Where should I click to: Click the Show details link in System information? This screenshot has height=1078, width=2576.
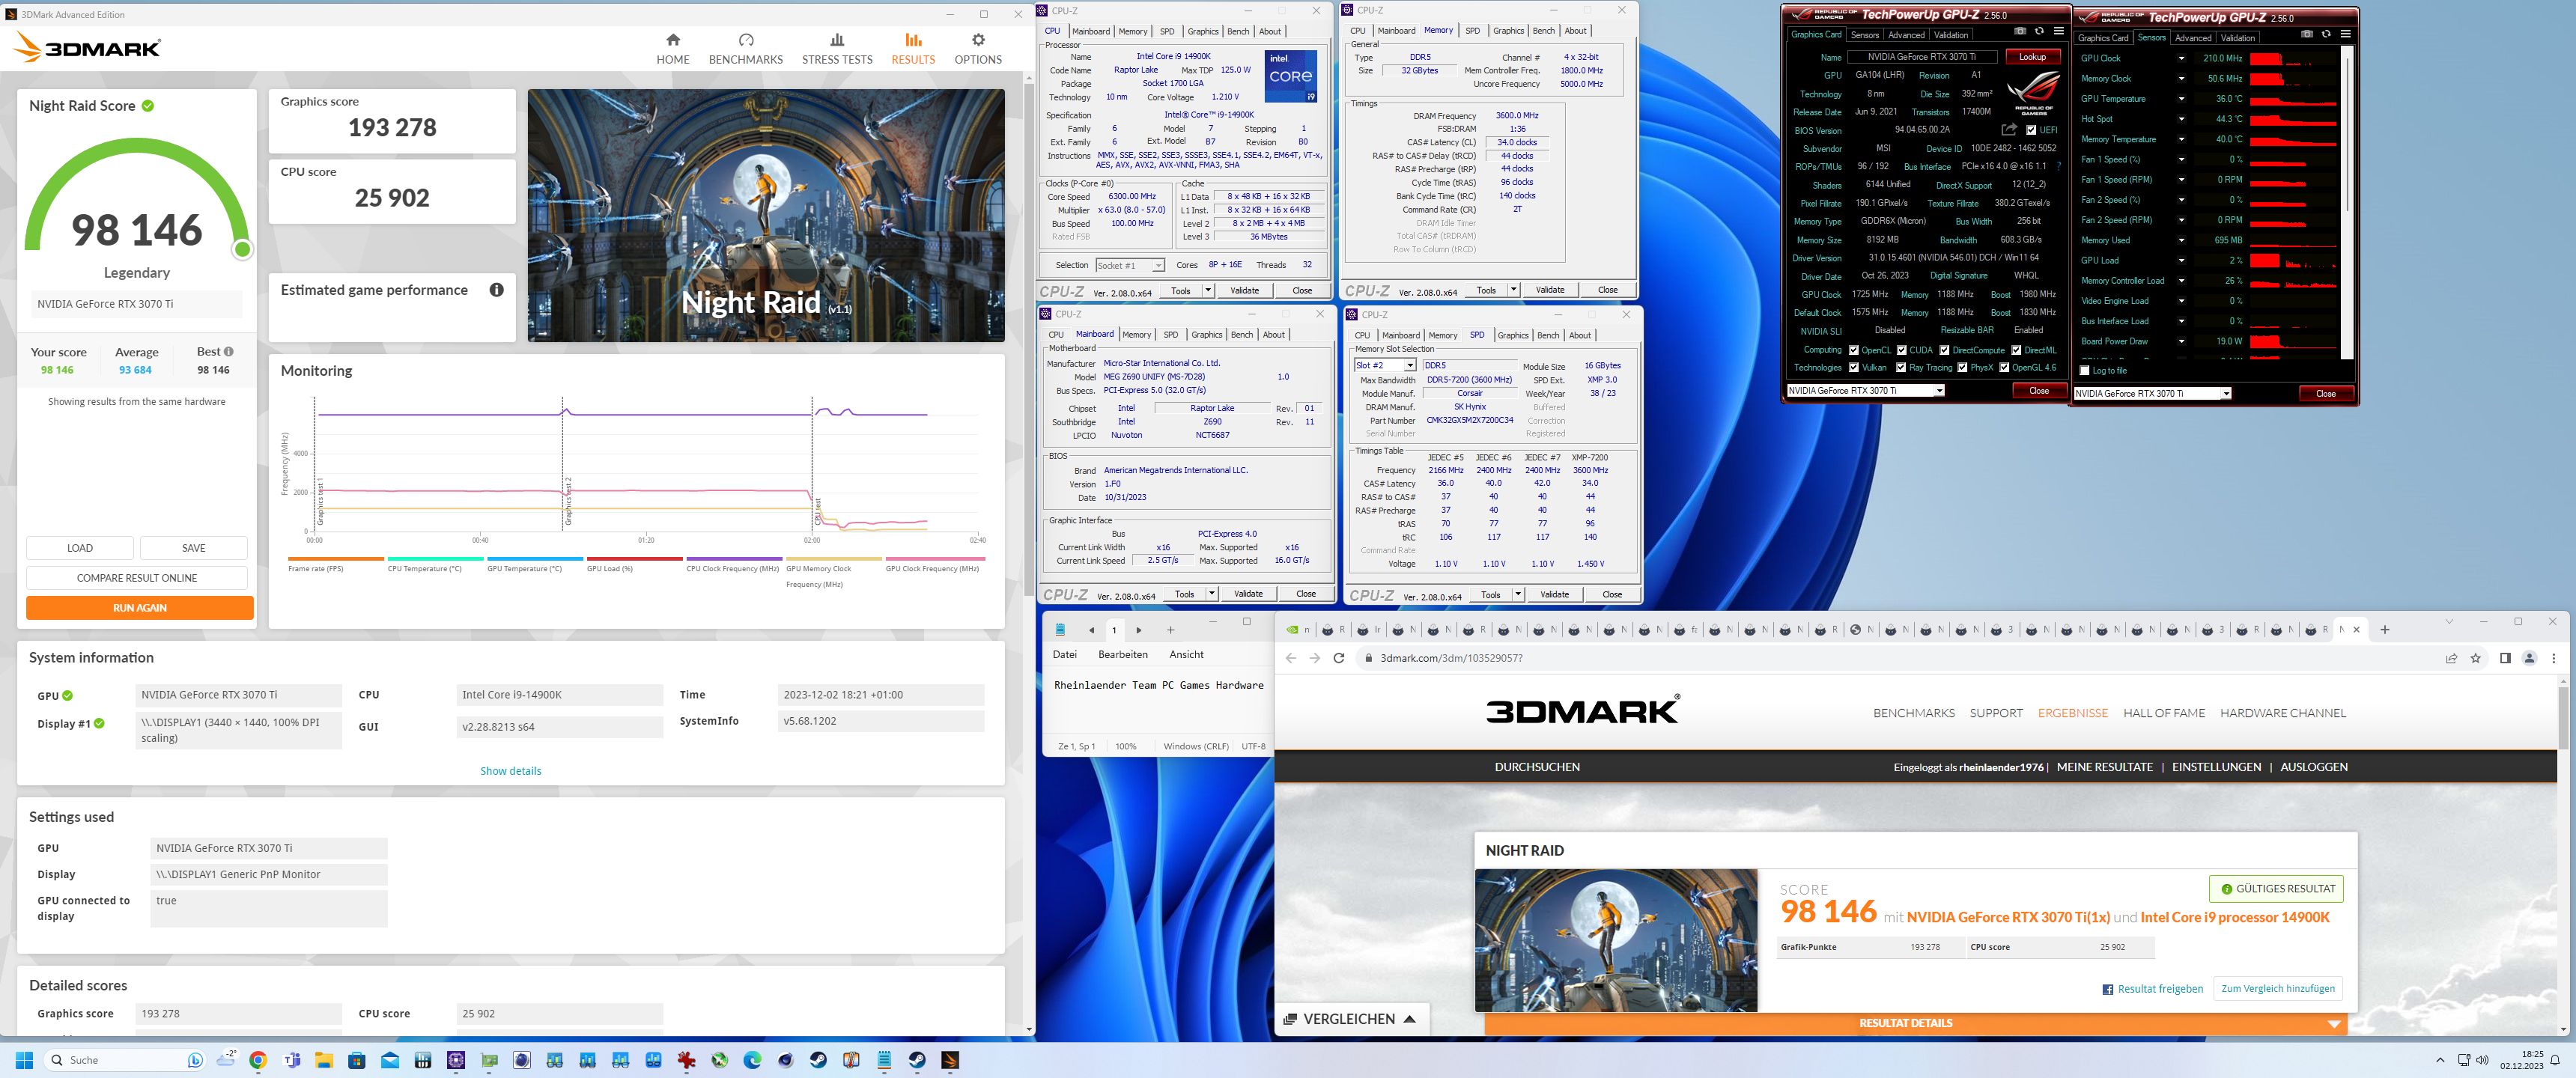click(510, 771)
